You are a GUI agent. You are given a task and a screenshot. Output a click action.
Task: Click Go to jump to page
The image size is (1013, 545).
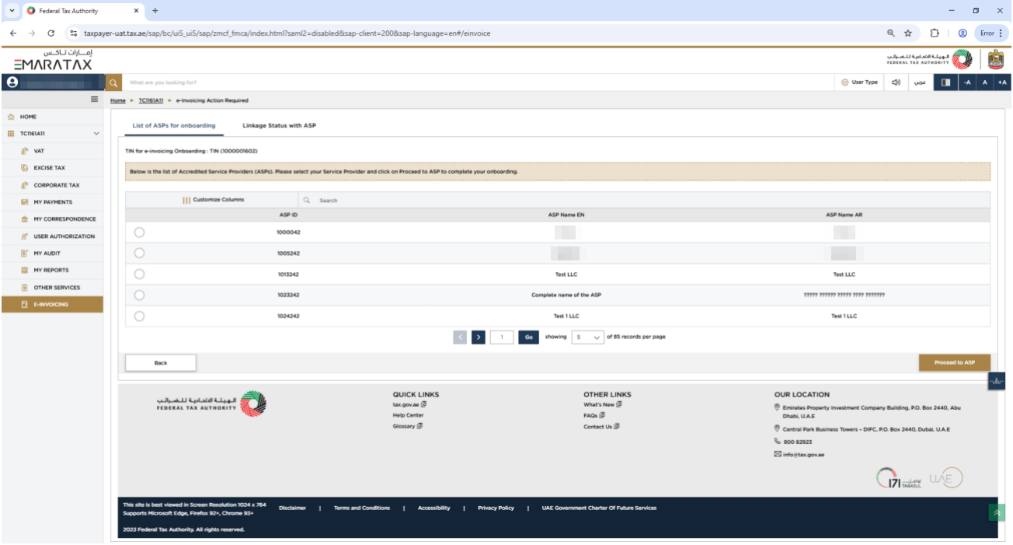[x=528, y=337]
